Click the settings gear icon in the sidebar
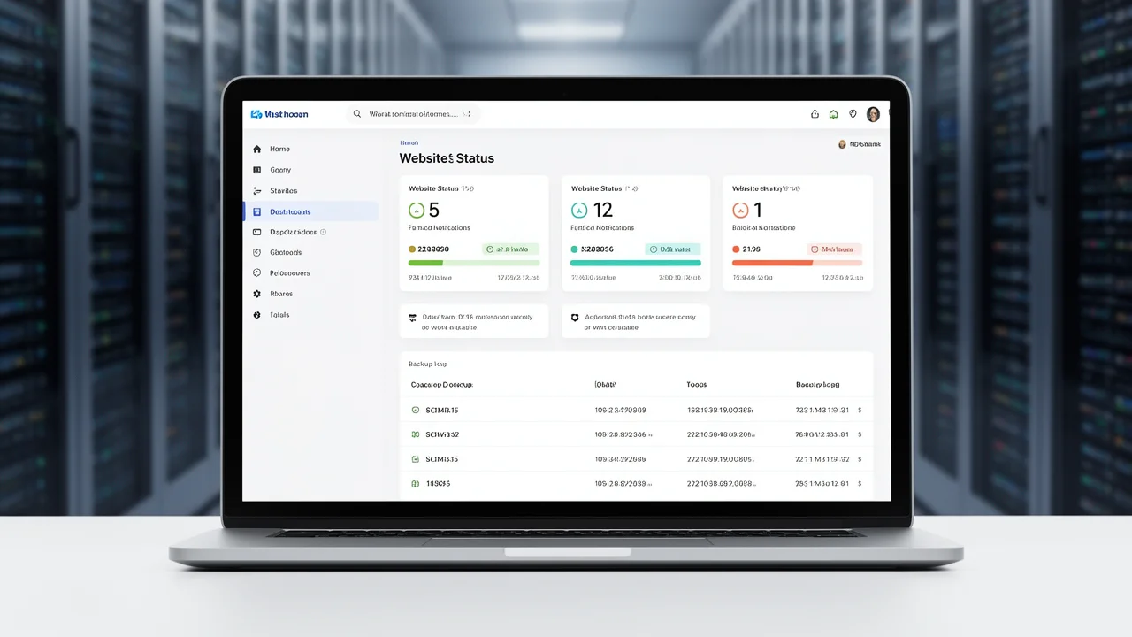 258,294
